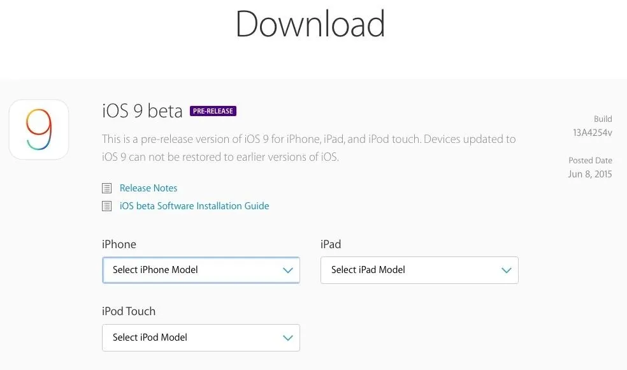Click the iPhone section label
The height and width of the screenshot is (370, 627).
tap(119, 244)
